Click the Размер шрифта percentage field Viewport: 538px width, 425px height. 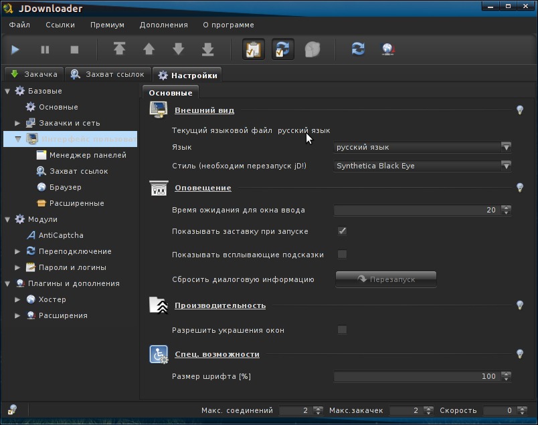point(418,376)
